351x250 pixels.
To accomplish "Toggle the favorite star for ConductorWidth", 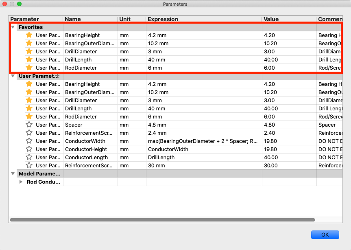I will pyautogui.click(x=29, y=141).
